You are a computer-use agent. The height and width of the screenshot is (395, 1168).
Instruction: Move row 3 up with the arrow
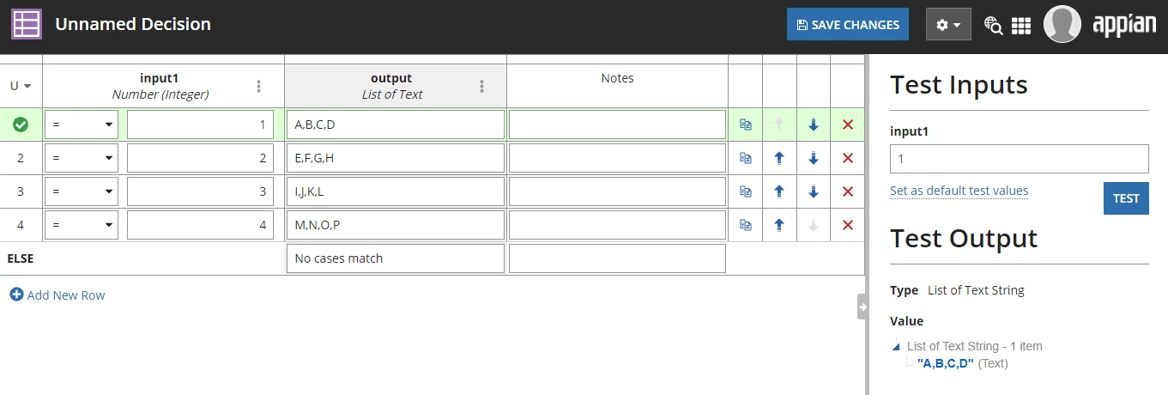click(x=779, y=191)
